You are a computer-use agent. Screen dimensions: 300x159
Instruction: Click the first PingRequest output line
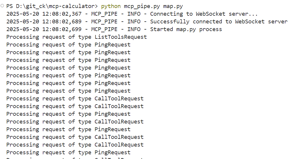coord(68,45)
